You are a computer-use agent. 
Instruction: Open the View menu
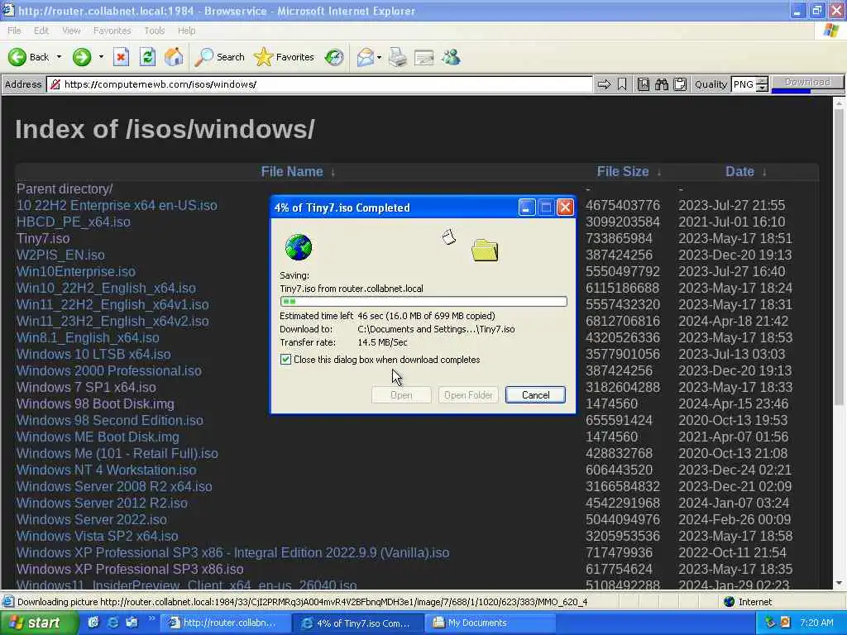71,31
